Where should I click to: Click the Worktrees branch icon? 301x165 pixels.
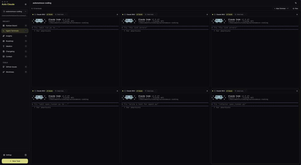4,72
